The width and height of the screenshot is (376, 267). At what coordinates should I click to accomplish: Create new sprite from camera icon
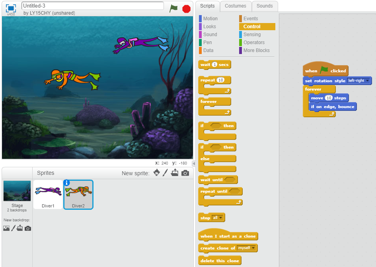pos(185,173)
